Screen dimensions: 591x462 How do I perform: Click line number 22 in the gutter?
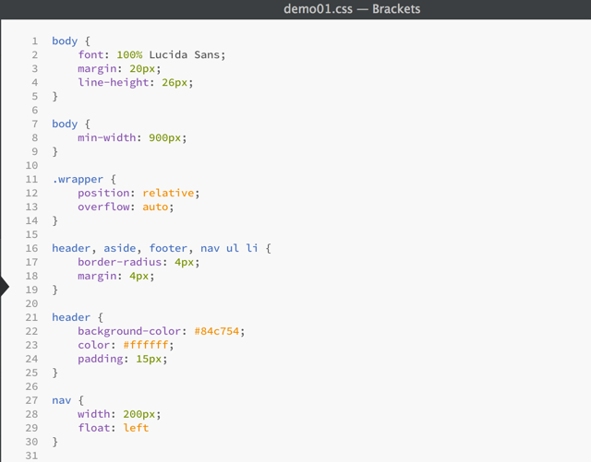pyautogui.click(x=31, y=331)
